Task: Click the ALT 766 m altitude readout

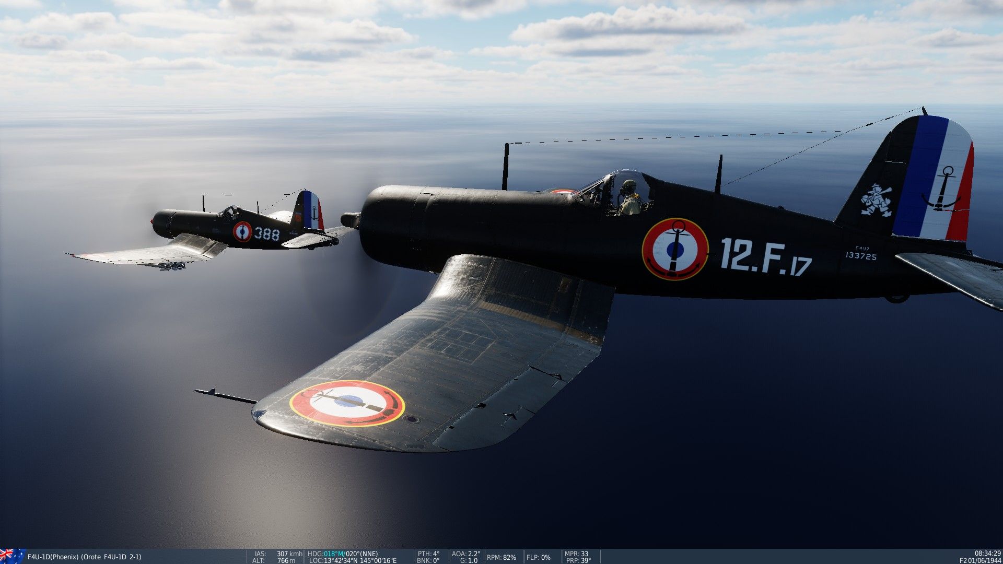Action: (x=274, y=560)
